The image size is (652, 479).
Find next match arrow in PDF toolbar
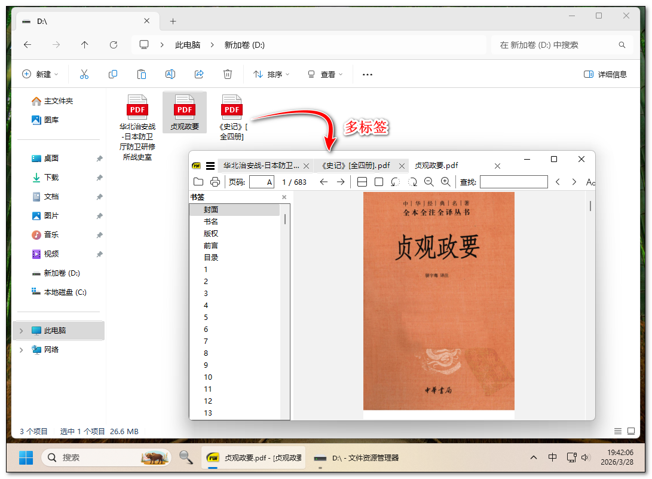574,182
